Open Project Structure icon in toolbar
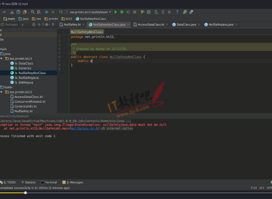272x199 pixels. point(149,12)
